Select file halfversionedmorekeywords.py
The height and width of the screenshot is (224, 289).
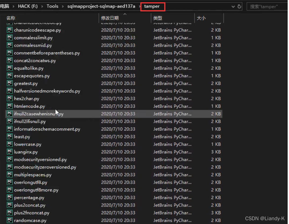(47, 91)
